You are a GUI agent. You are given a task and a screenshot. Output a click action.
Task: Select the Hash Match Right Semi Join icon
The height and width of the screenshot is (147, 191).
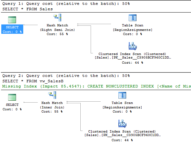(x=57, y=18)
